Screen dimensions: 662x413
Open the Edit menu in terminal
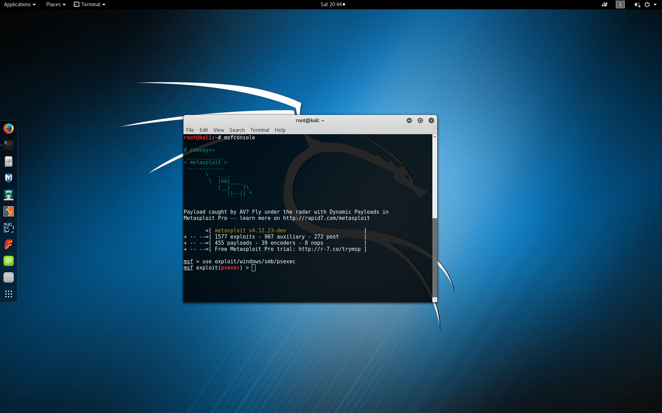[204, 130]
